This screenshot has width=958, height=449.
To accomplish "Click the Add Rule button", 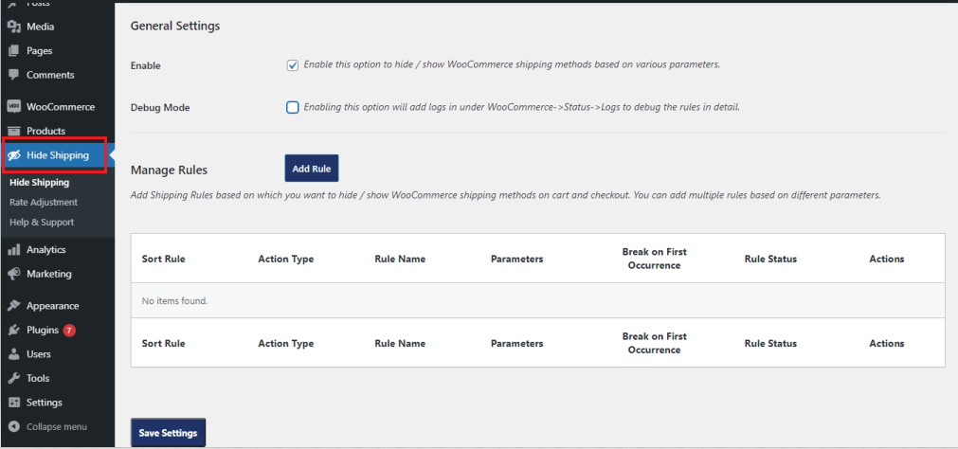I will [x=312, y=169].
